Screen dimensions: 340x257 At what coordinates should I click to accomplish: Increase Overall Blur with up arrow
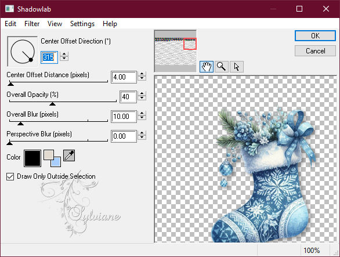(x=142, y=113)
